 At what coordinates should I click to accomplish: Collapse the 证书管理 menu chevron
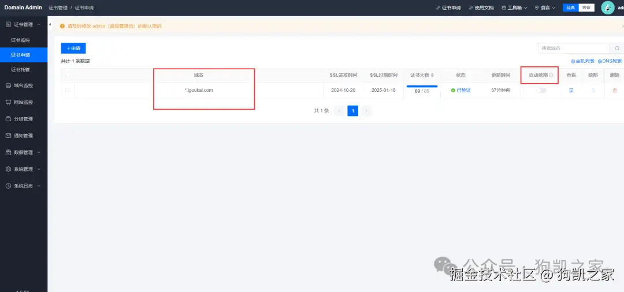[x=39, y=25]
